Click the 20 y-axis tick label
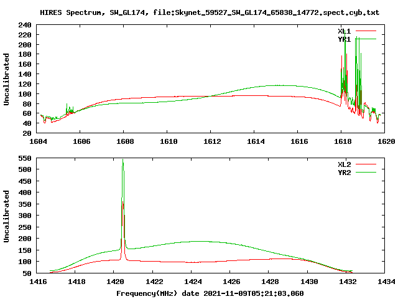 tap(27, 133)
